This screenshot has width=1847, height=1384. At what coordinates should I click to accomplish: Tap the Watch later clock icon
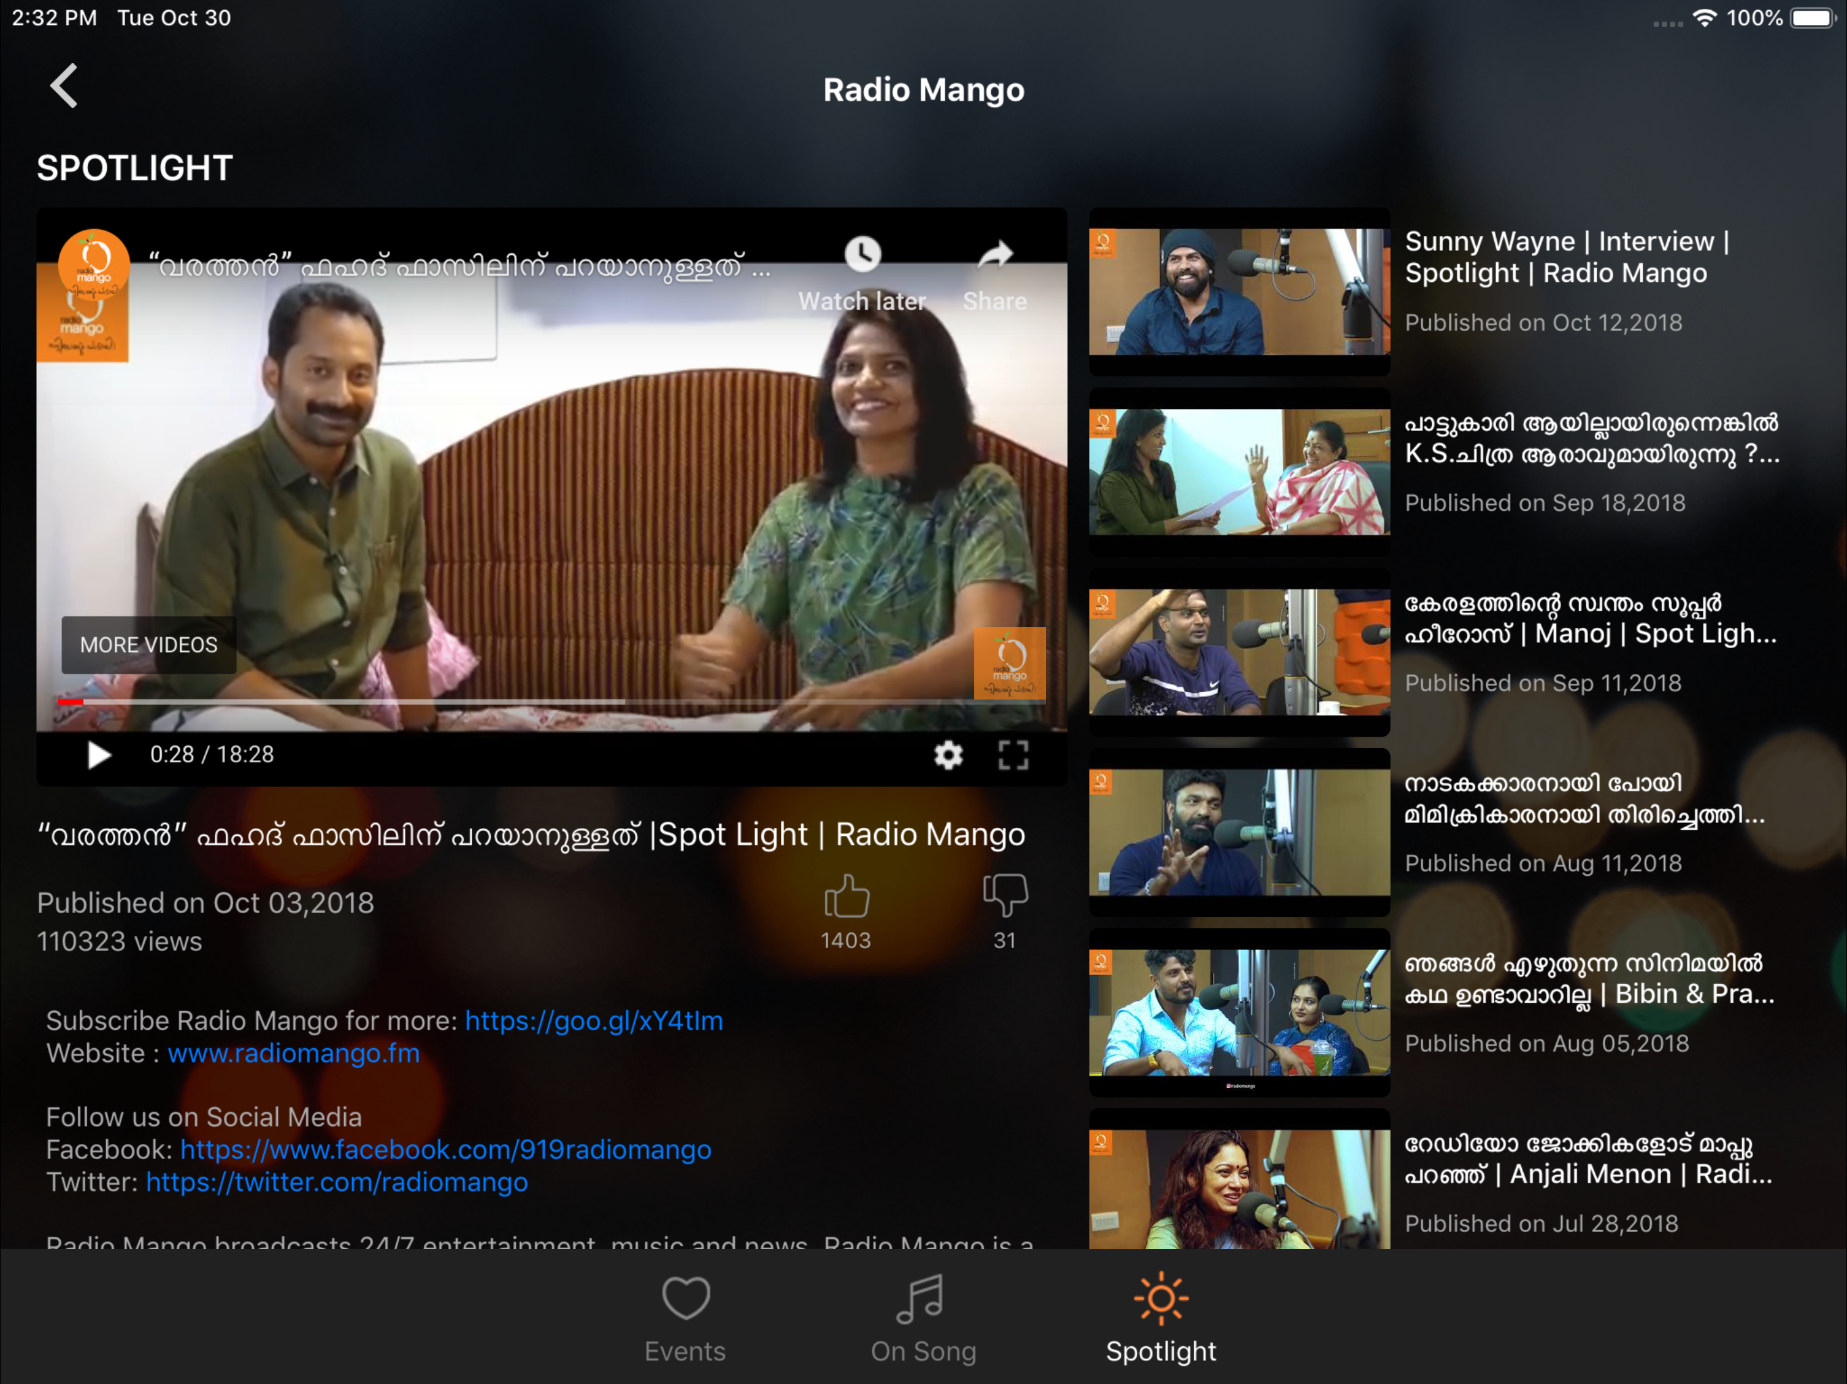[863, 255]
